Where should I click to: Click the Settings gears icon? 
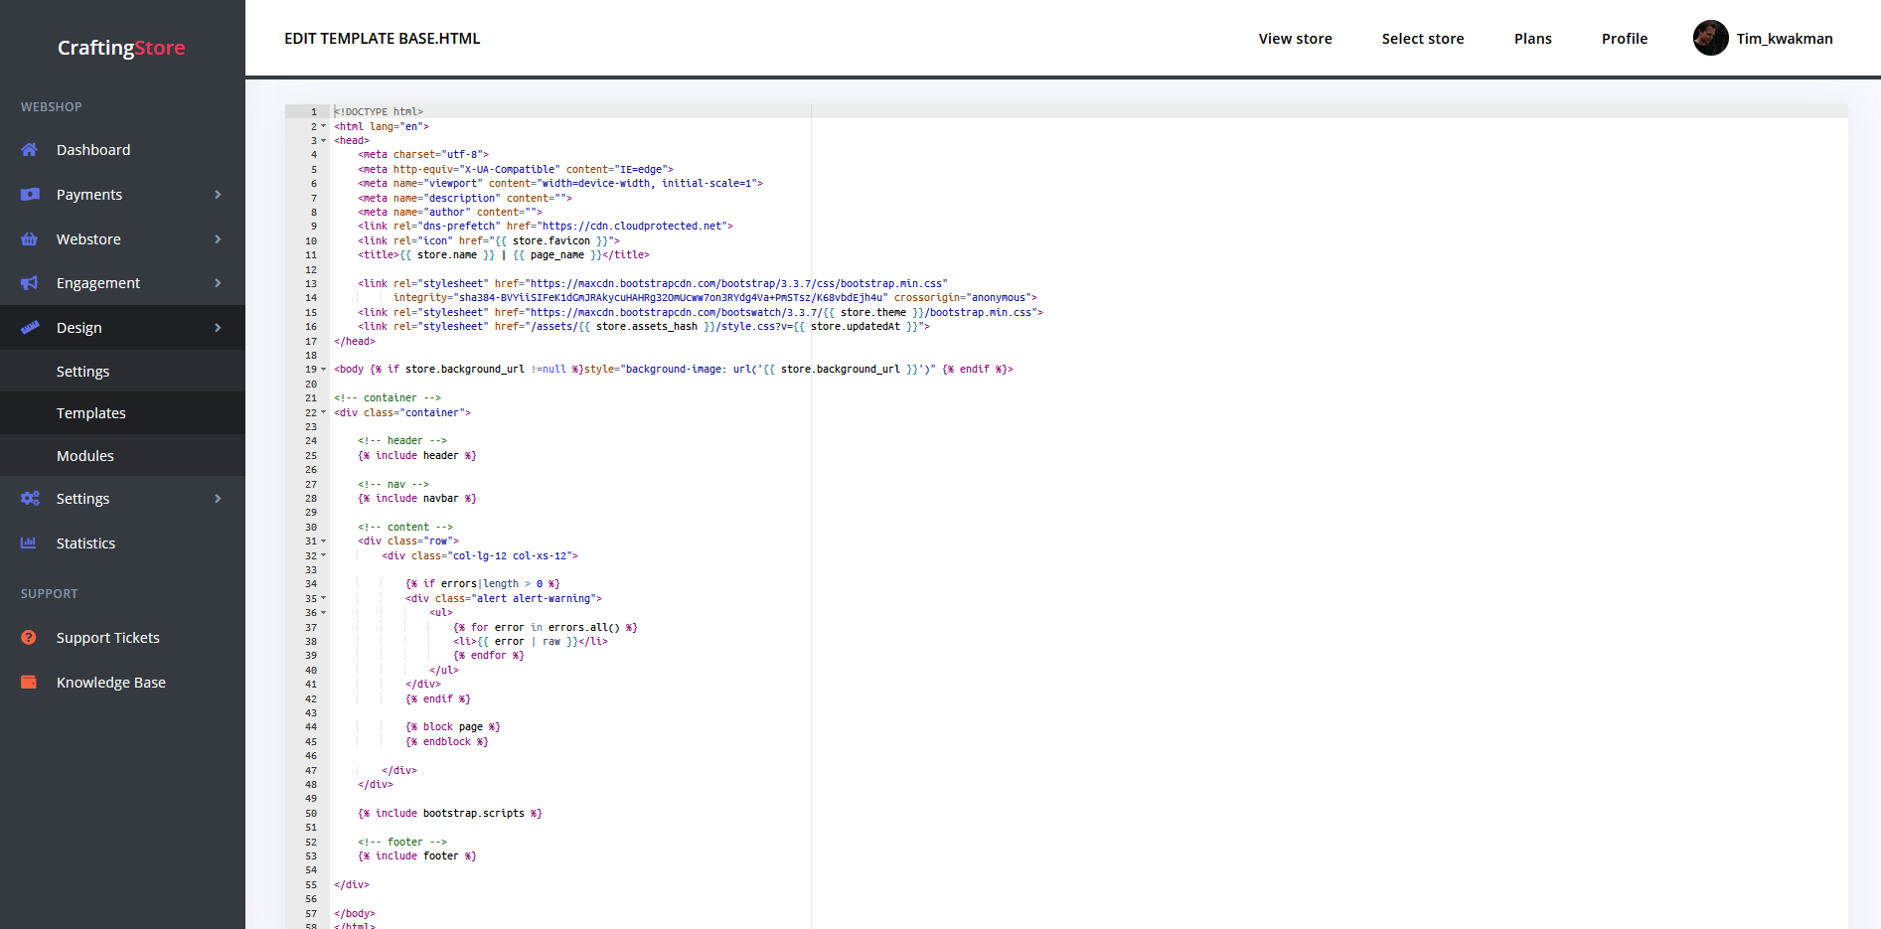pos(30,499)
